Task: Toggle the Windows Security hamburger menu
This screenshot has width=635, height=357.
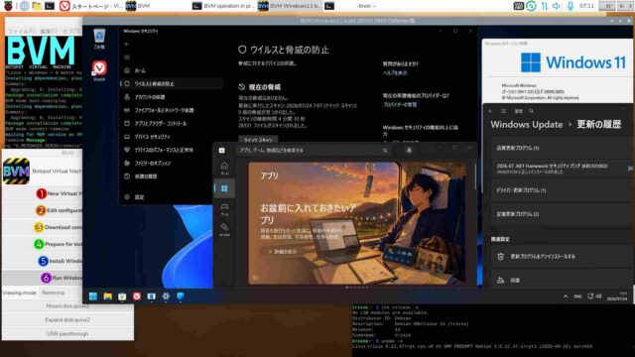Action: pos(127,58)
